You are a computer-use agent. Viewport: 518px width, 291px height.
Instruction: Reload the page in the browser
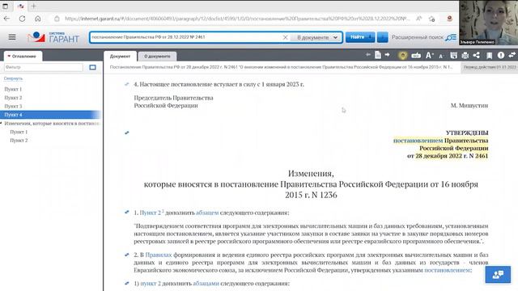[x=22, y=19]
